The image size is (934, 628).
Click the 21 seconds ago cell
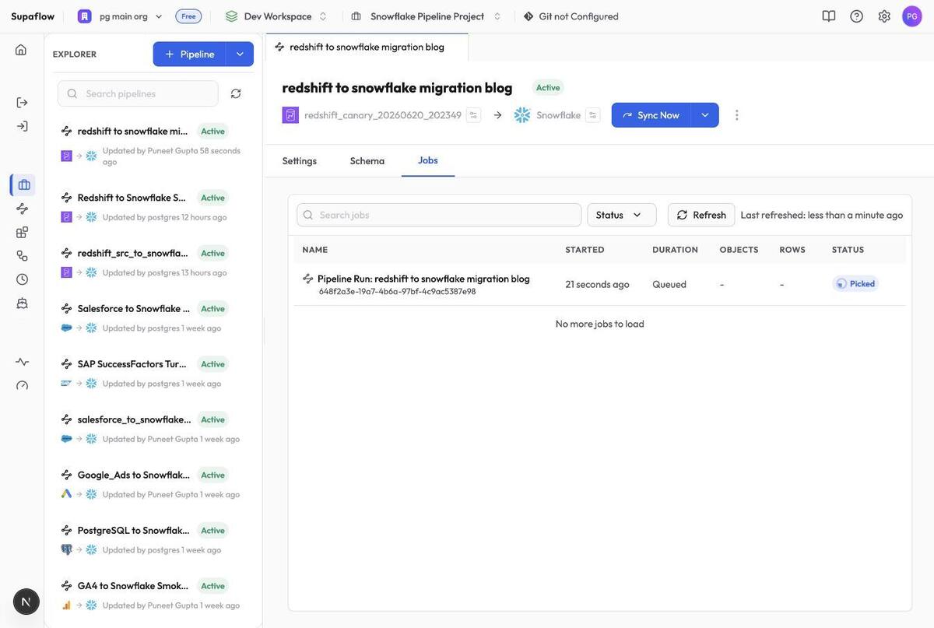pos(597,284)
